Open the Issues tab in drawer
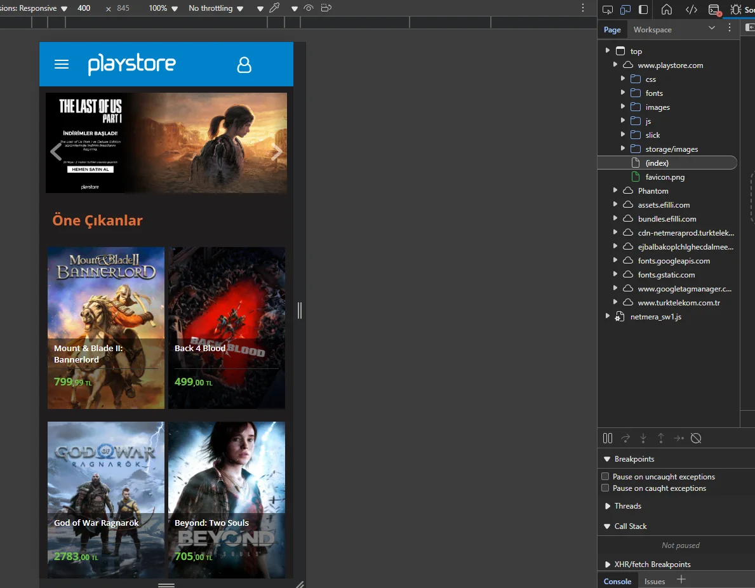755x588 pixels. [x=655, y=581]
